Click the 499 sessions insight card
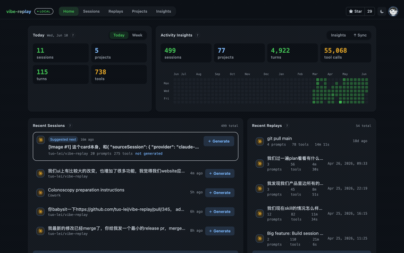Image resolution: width=404 pixels, height=253 pixels. point(186,53)
